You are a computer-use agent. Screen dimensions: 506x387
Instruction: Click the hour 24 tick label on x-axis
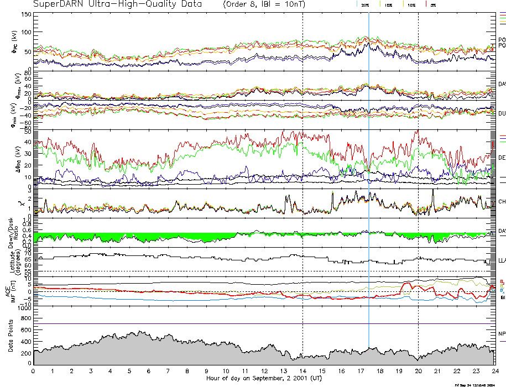[x=495, y=370]
